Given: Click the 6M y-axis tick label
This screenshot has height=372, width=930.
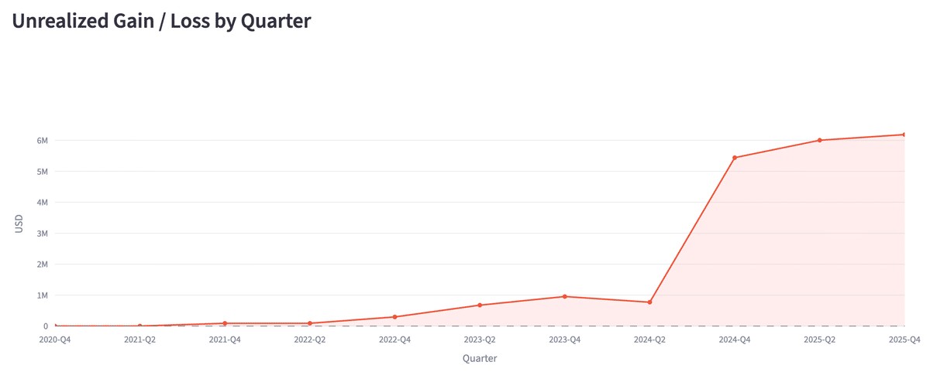Looking at the screenshot, I should pyautogui.click(x=42, y=141).
